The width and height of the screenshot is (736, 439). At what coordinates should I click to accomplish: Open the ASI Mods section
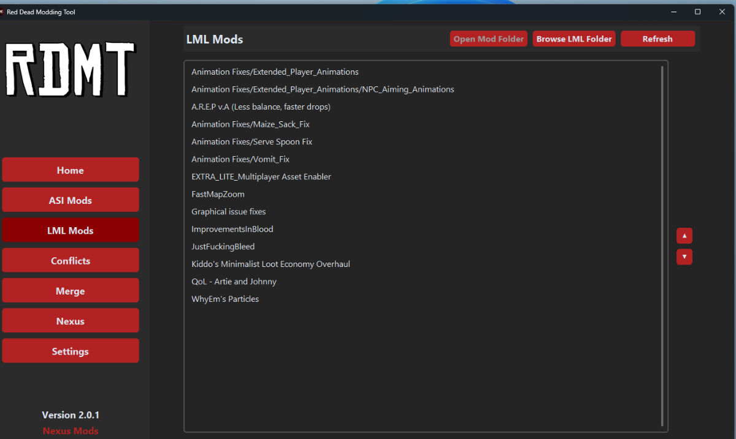pos(71,200)
